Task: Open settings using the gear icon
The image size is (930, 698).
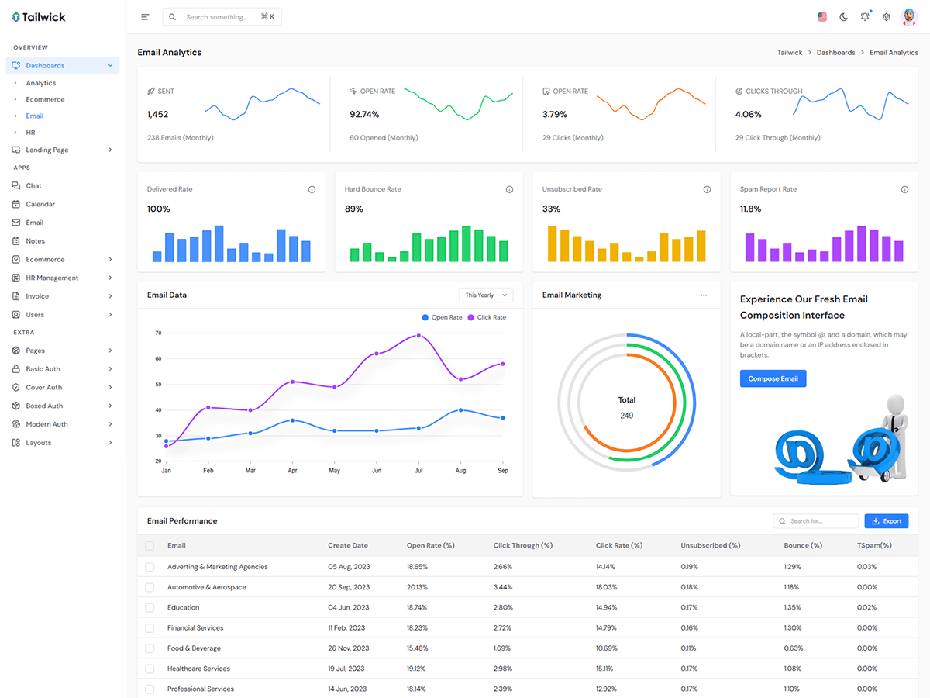Action: point(887,17)
